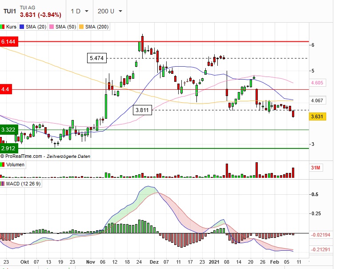Click the tallest candle near 6.144 peak

pos(142,44)
